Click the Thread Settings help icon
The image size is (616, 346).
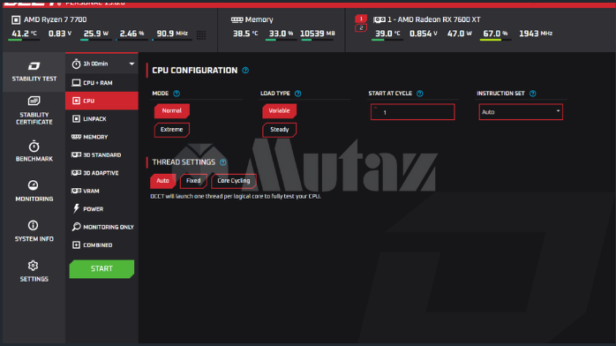pyautogui.click(x=223, y=162)
